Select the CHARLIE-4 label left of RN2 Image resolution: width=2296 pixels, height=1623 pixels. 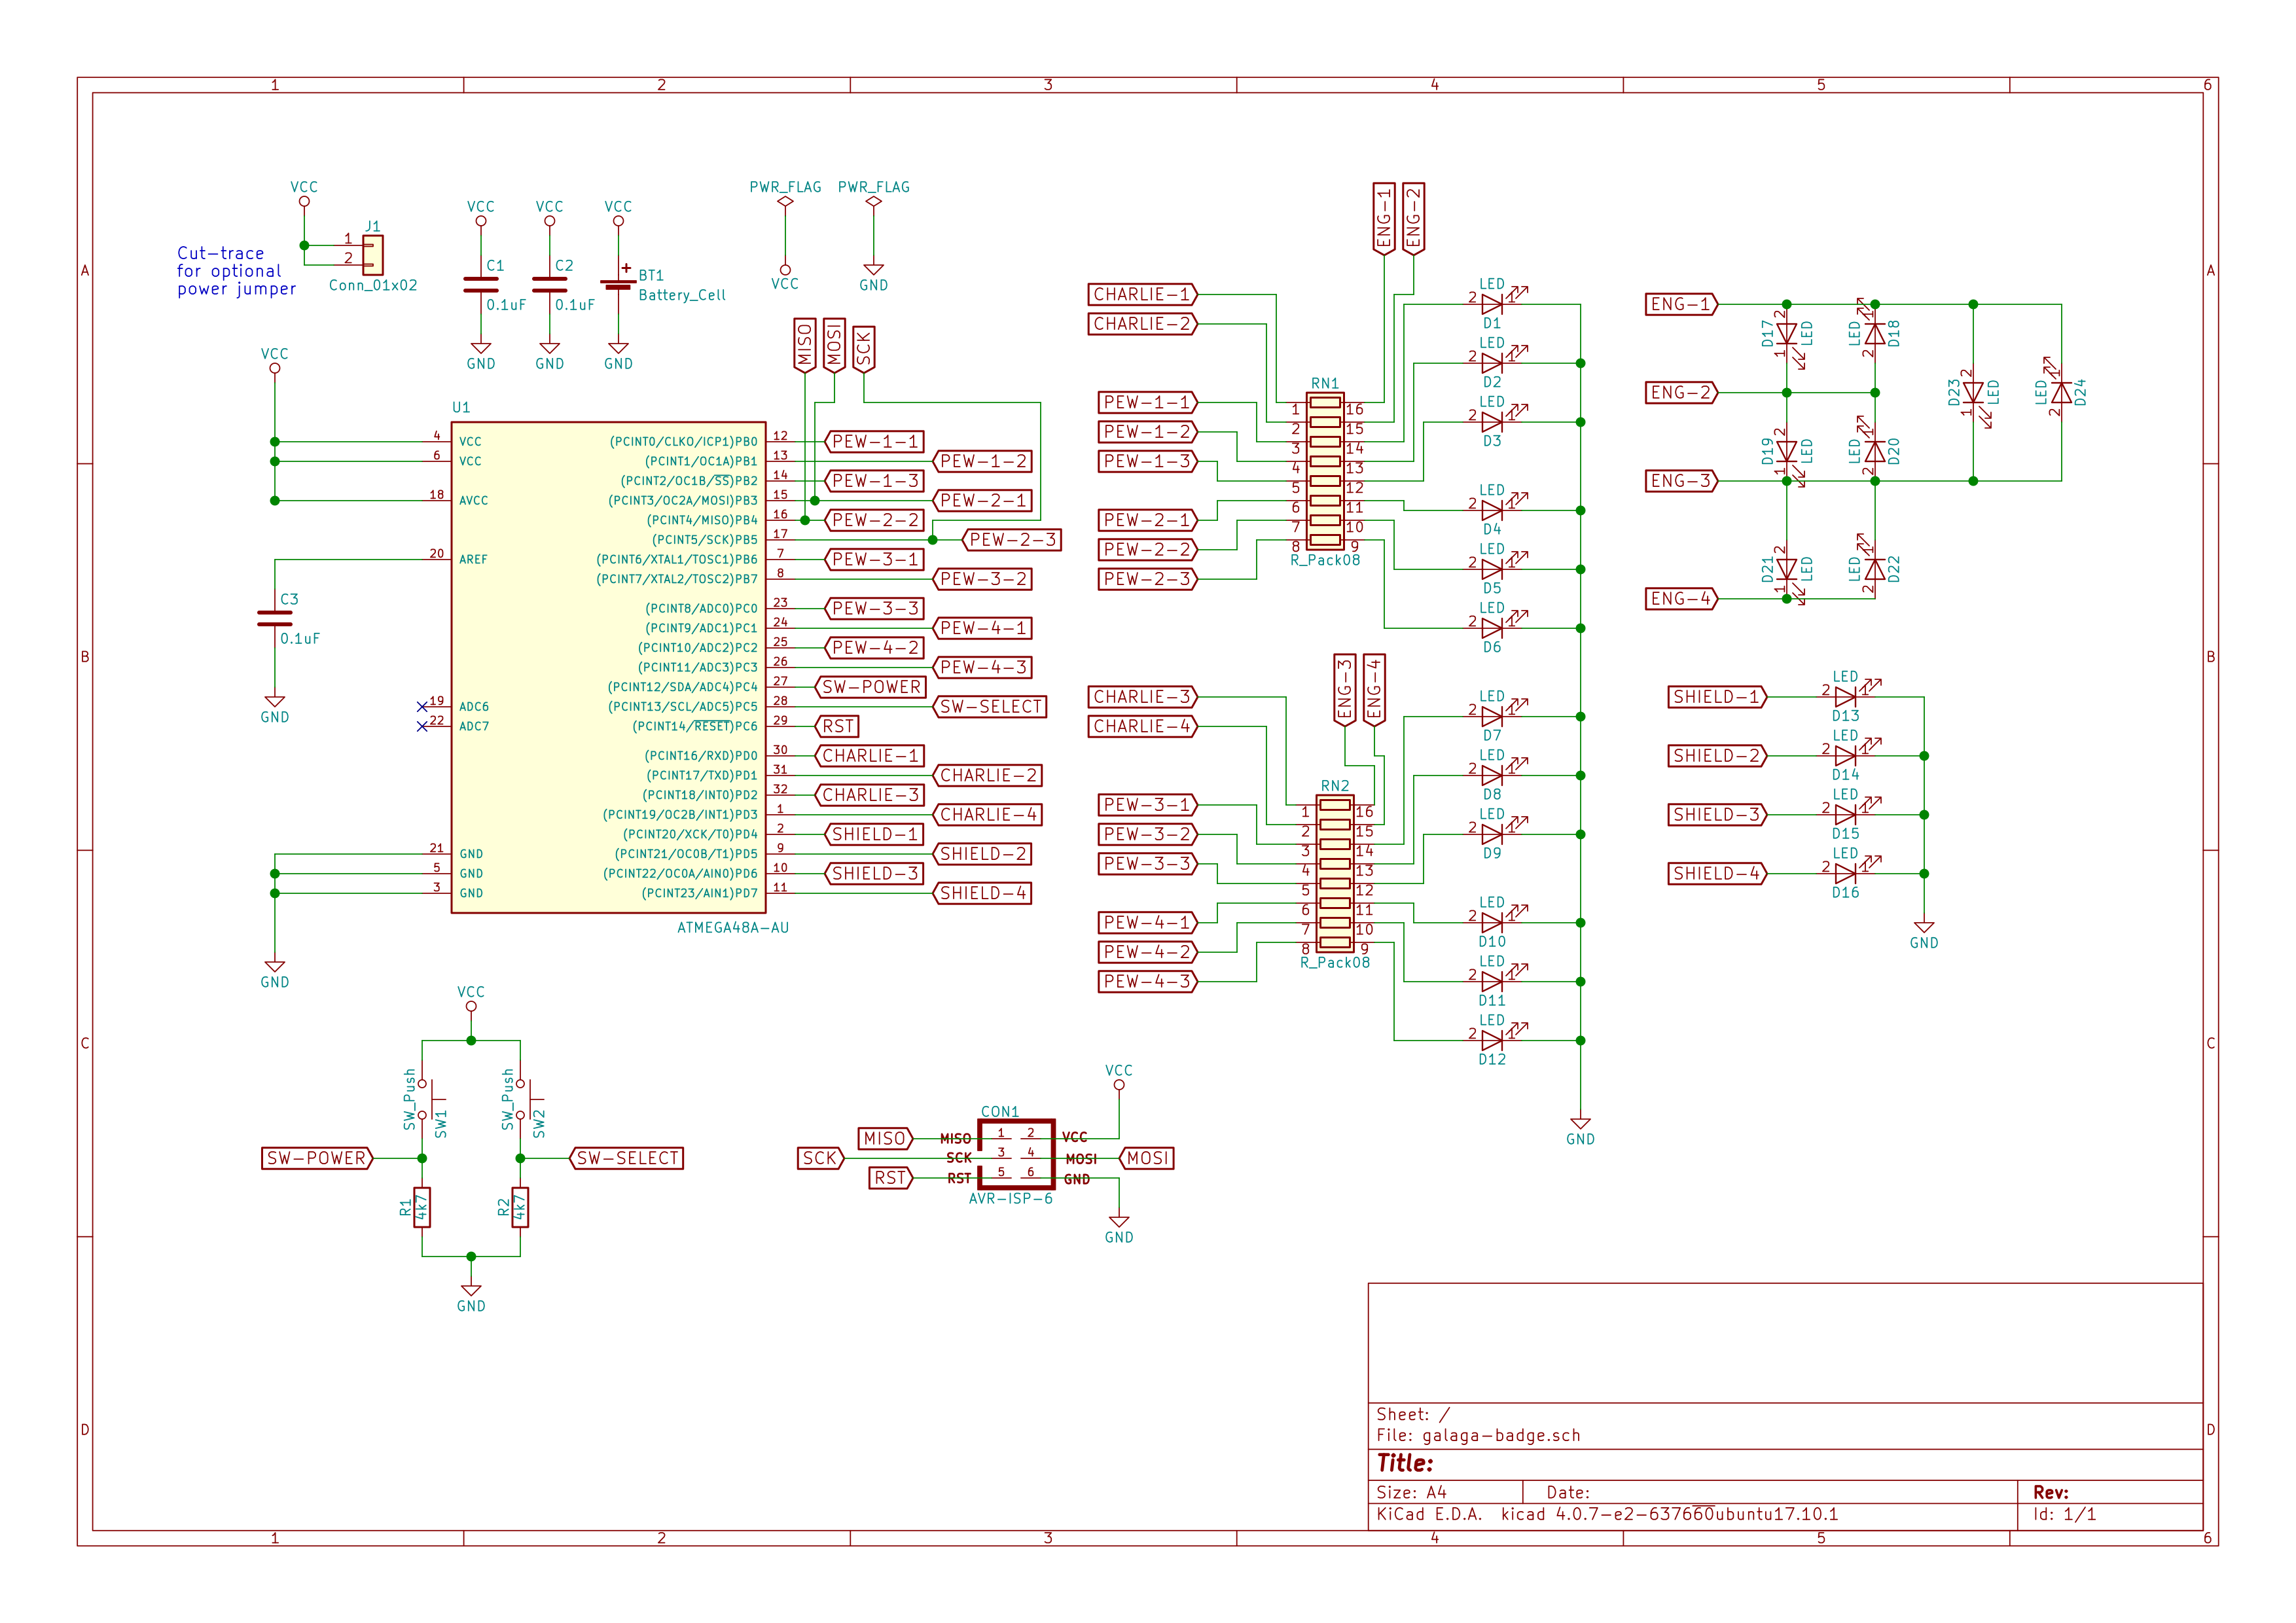1143,726
